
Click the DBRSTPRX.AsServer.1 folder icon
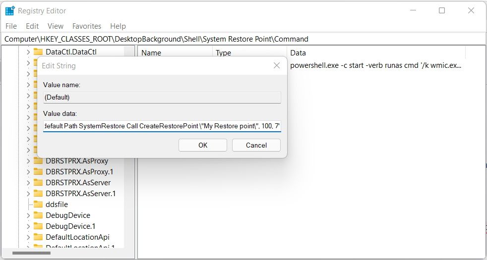click(x=38, y=193)
